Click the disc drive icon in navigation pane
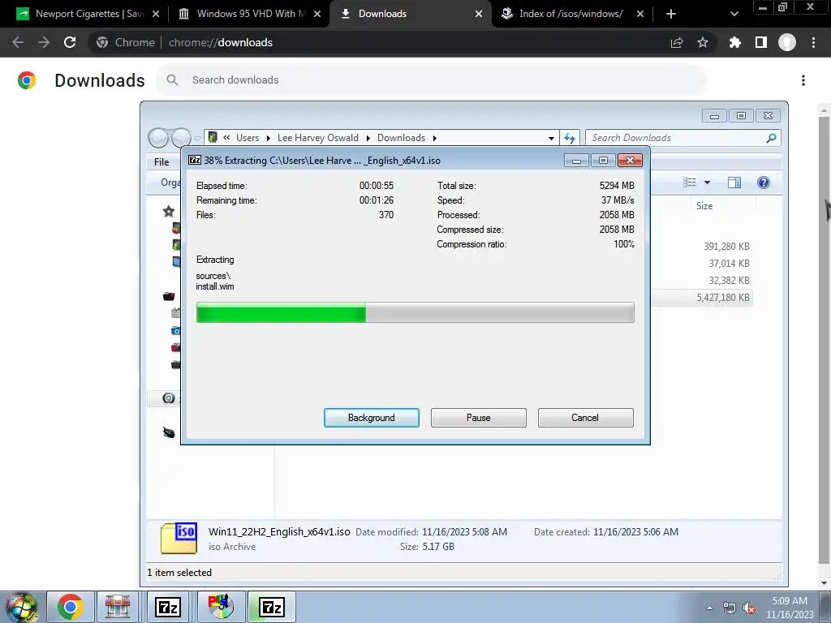 pos(169,397)
